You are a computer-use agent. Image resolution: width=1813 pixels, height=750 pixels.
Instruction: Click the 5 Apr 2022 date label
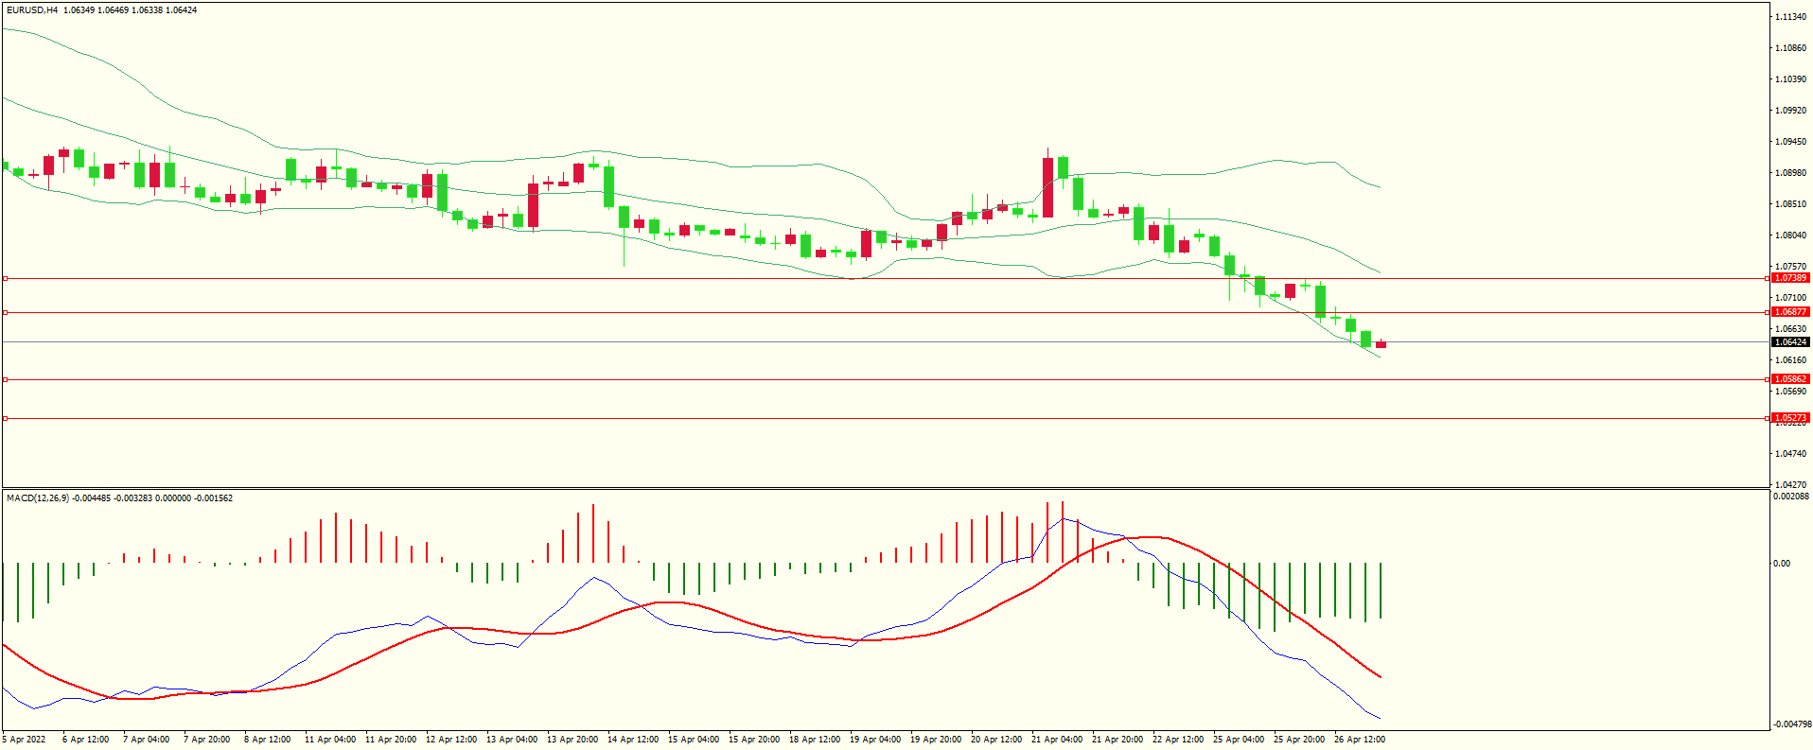(24, 740)
